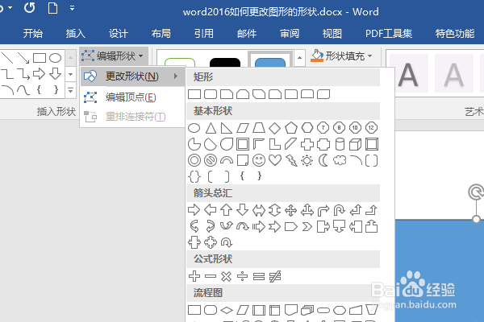Choose the division sign under 公式形状

pos(242,276)
